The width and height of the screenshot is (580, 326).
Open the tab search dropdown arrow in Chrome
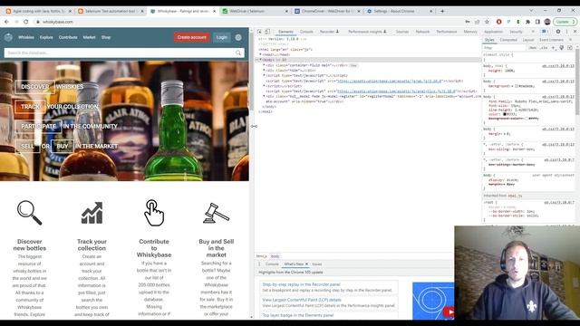pos(531,11)
